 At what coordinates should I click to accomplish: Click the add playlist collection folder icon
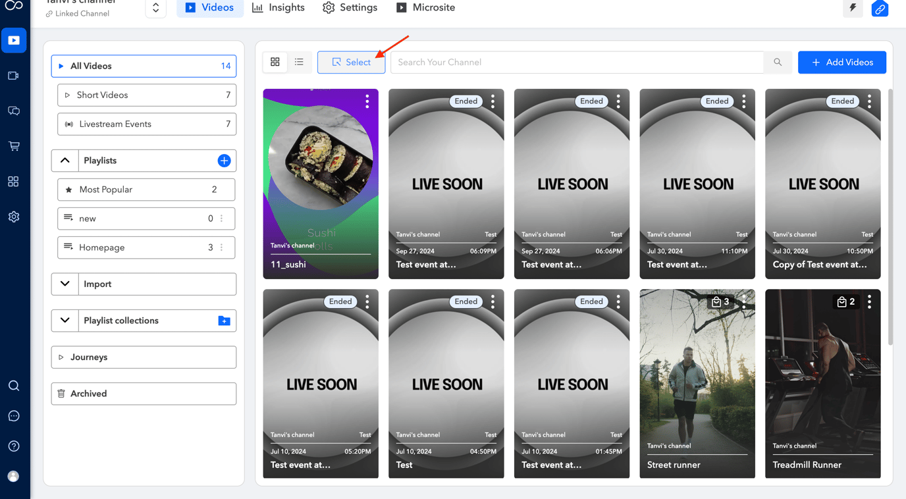[x=224, y=321]
